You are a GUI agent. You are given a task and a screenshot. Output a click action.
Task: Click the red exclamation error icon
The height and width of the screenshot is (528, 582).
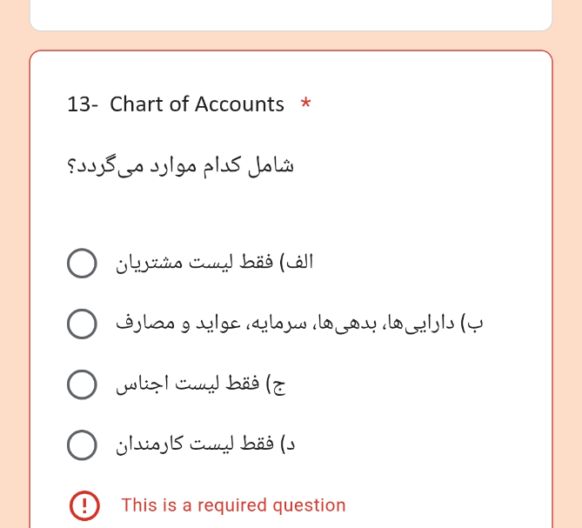click(x=84, y=505)
